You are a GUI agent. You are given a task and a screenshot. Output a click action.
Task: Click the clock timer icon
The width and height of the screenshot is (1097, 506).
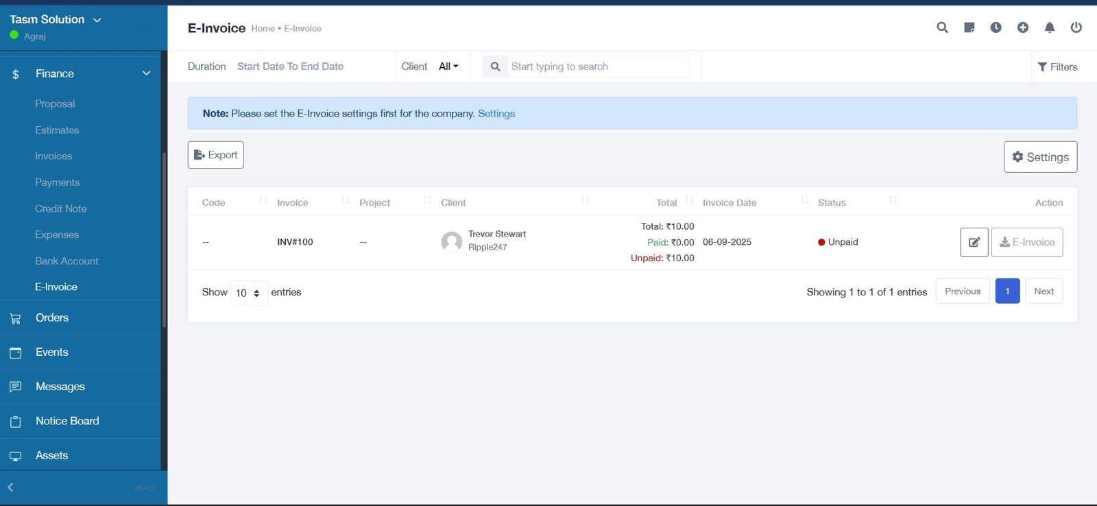tap(996, 27)
